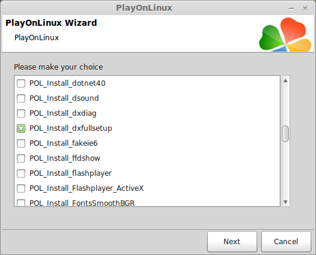Image resolution: width=316 pixels, height=255 pixels.
Task: Click the POL_Install_dxfullsetup label text
Action: coord(71,128)
